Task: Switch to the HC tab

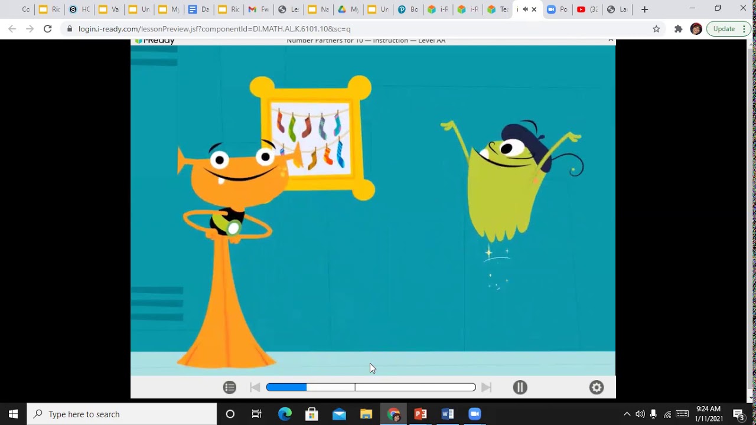Action: (80, 9)
